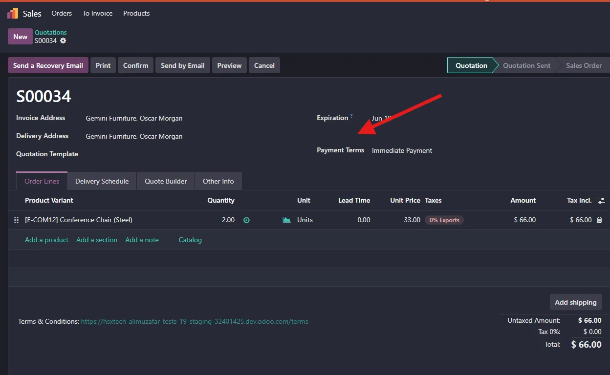Image resolution: width=610 pixels, height=375 pixels.
Task: Open the gear settings icon beside S00034
Action: point(63,41)
